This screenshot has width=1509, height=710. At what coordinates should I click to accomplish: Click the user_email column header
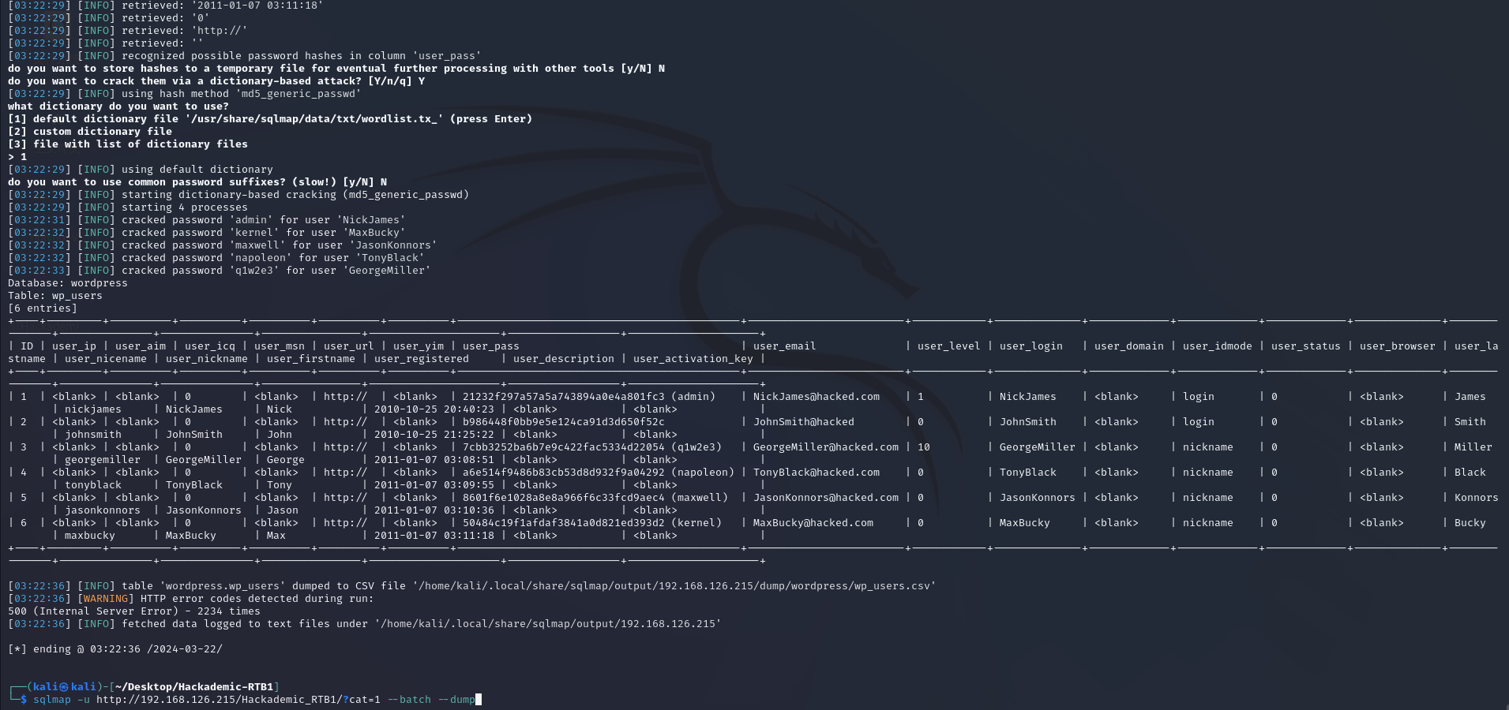(x=784, y=346)
